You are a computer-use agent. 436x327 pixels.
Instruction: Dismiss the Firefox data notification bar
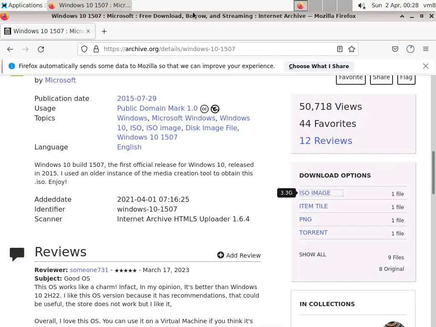coord(426,66)
